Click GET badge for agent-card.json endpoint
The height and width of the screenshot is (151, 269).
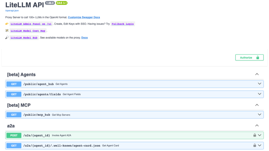click(x=14, y=145)
